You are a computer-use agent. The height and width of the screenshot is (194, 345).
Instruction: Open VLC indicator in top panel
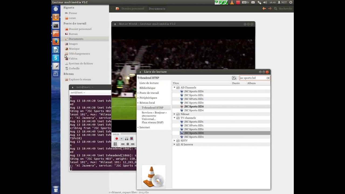(x=232, y=2)
